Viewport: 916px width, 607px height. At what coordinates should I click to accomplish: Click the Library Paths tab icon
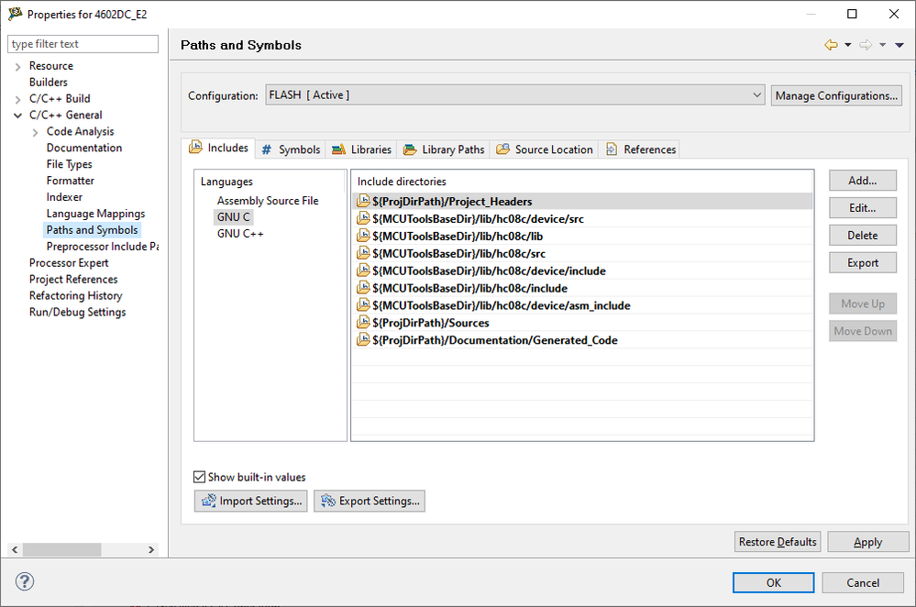pos(409,149)
